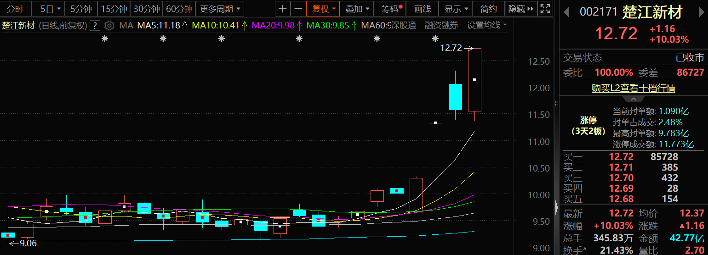Viewport: 708px width, 255px height.
Task: Click the 融资融券 label button
Action: click(441, 25)
